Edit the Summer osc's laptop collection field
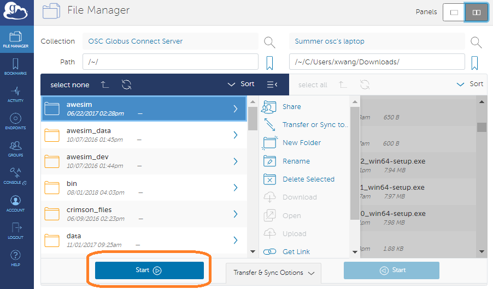 [377, 41]
